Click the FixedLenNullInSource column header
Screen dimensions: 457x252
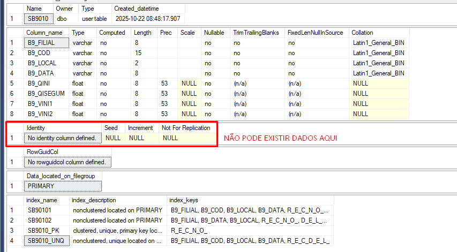click(317, 33)
